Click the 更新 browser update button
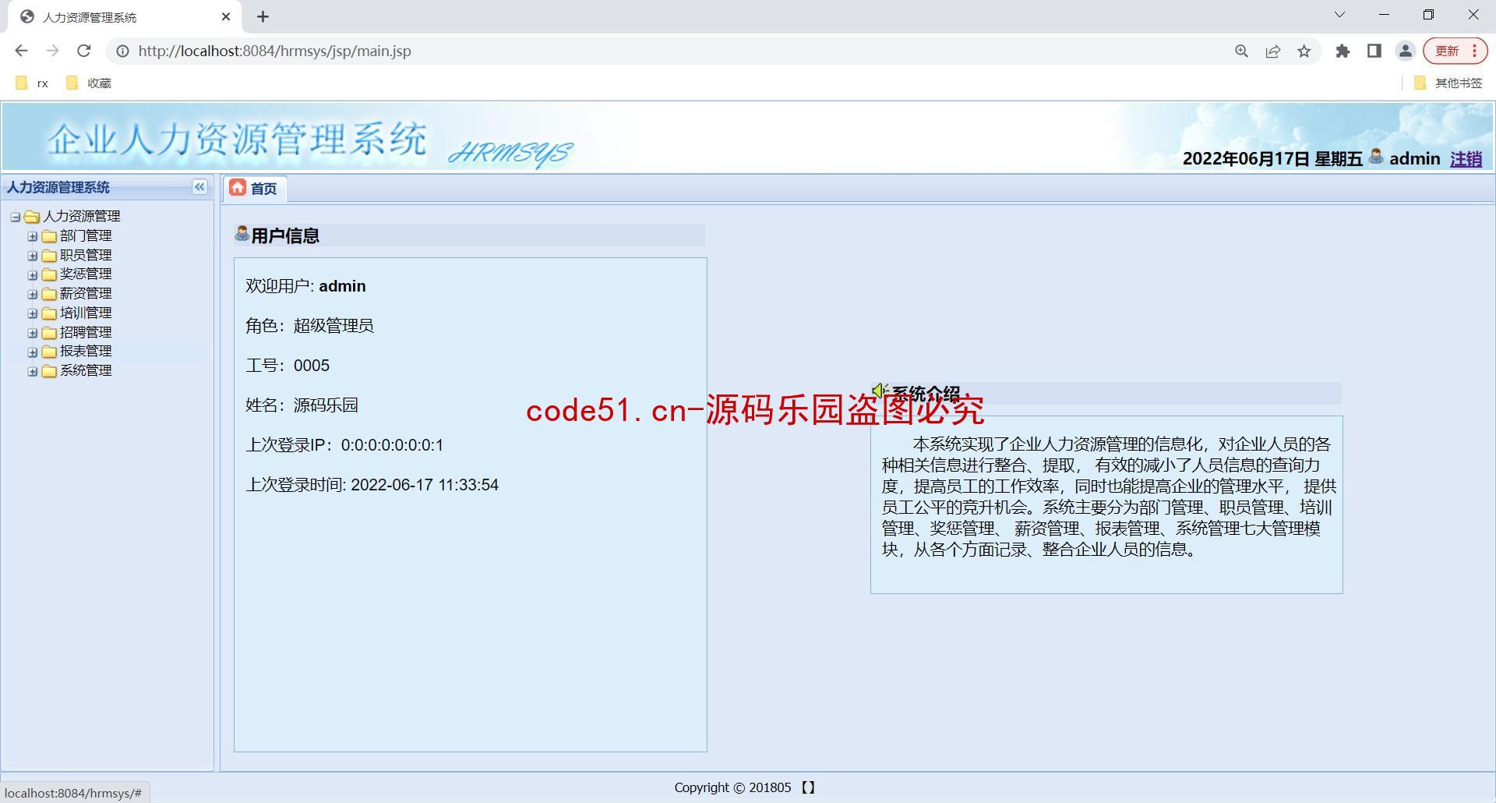1496x803 pixels. tap(1455, 51)
